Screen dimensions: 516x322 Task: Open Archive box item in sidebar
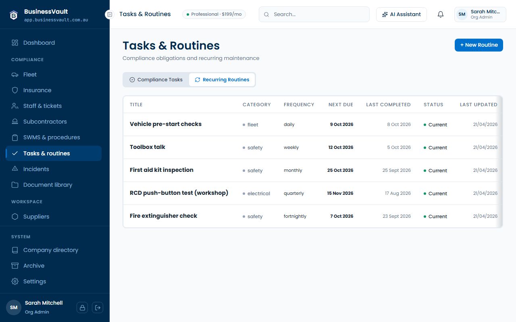[x=54, y=266]
